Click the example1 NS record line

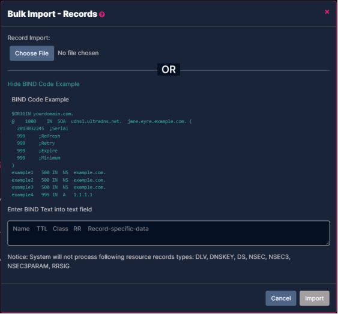point(59,173)
